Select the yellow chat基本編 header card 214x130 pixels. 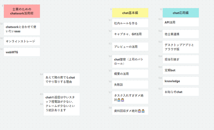(130, 13)
